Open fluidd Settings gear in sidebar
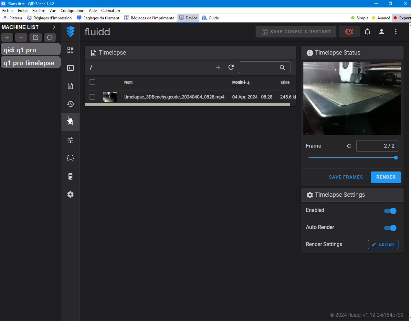411x321 pixels. click(x=70, y=194)
